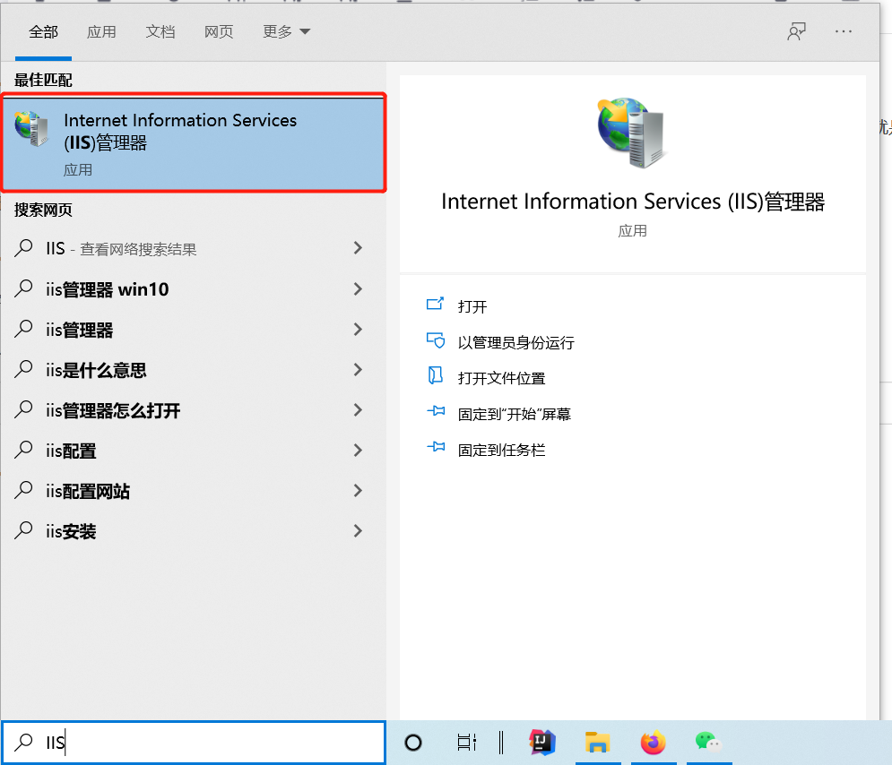Image resolution: width=892 pixels, height=765 pixels.
Task: Click the pin icon beside 固定到"开始"屏幕
Action: (x=436, y=410)
